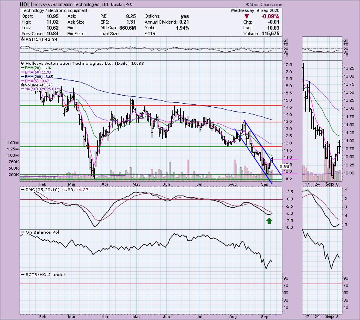Click the 'On Balance Vol' panel label
The height and width of the screenshot is (320, 360).
pos(42,232)
